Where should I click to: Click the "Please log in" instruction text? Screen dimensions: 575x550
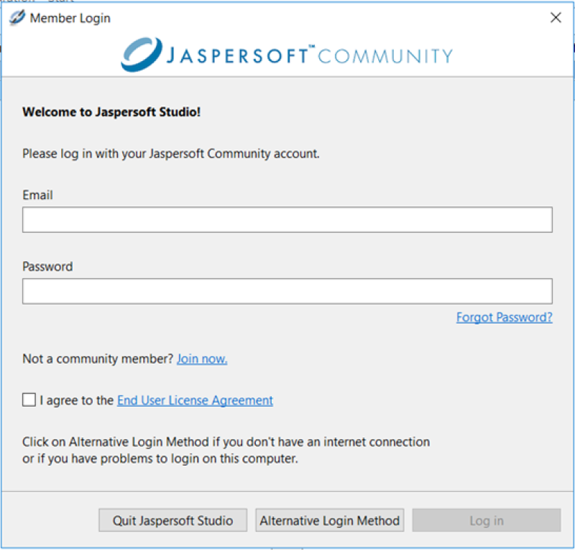click(170, 153)
